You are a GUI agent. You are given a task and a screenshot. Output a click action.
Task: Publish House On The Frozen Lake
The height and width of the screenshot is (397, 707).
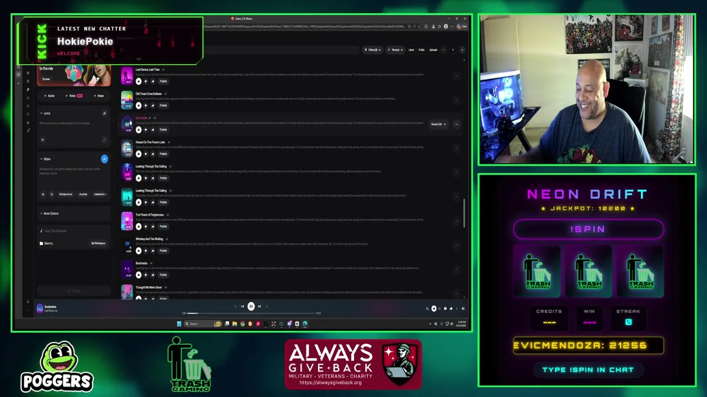click(163, 154)
